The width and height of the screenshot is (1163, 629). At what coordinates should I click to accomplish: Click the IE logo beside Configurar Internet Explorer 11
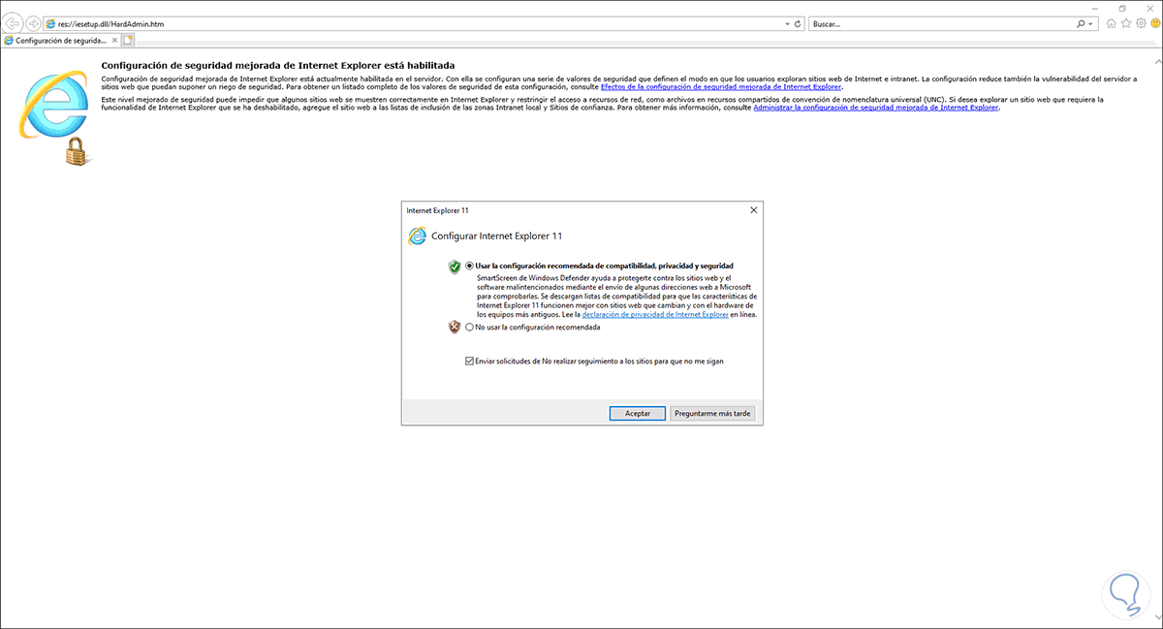(418, 236)
